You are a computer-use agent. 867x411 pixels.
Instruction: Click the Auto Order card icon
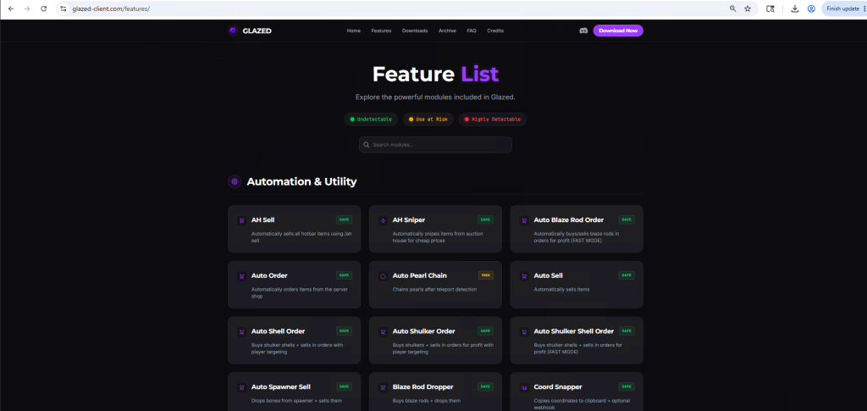[x=241, y=276]
